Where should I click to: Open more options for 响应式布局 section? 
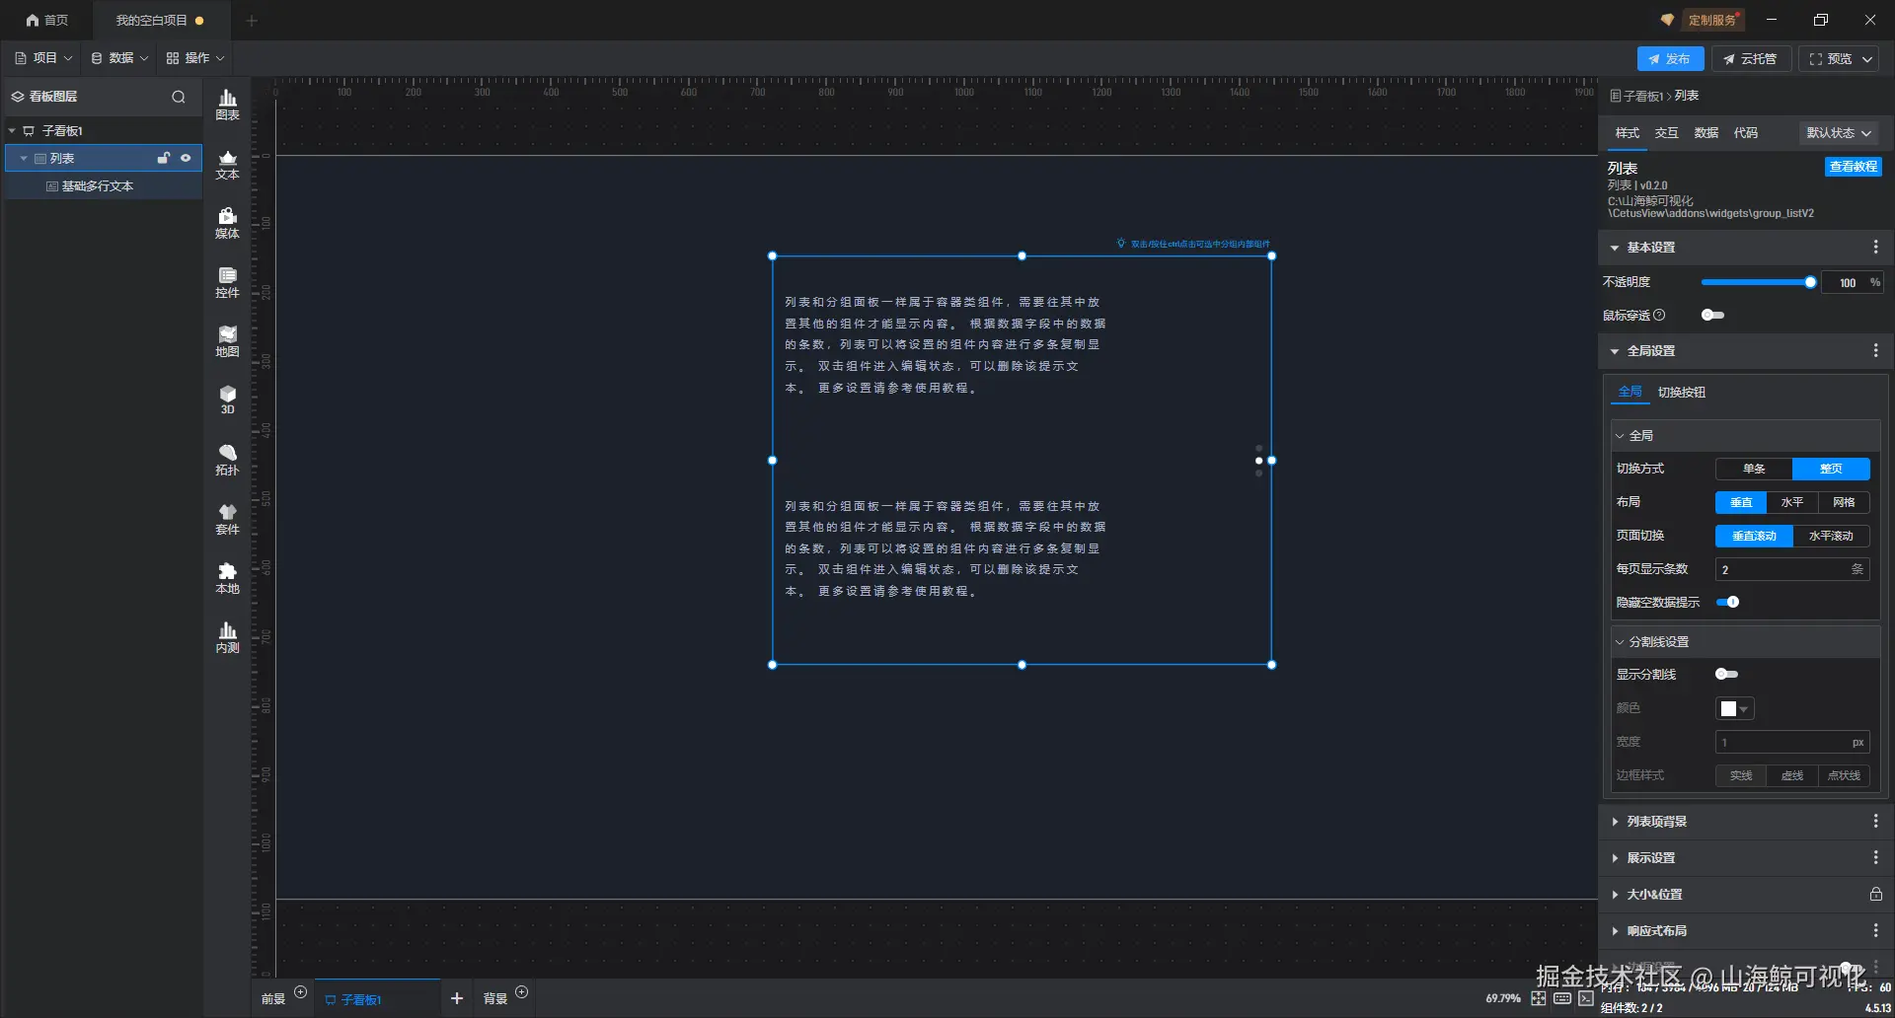pos(1875,931)
